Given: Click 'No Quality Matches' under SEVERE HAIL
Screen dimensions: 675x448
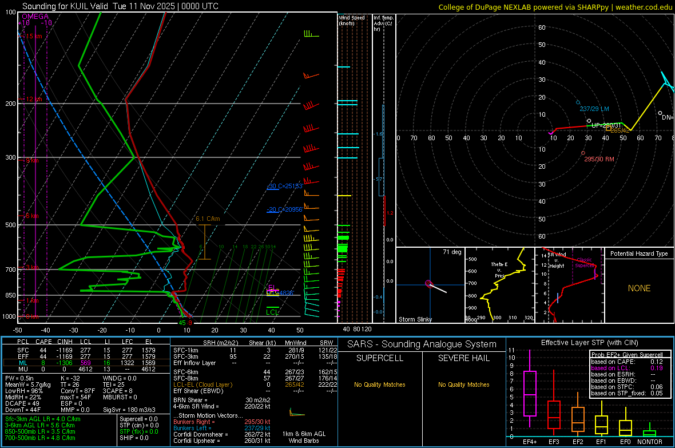Looking at the screenshot, I should tap(463, 384).
